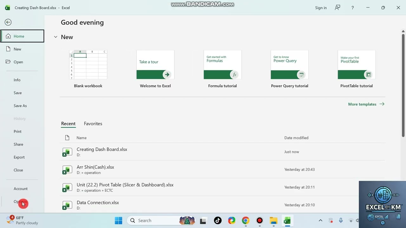Open the feedback icon in title bar
The height and width of the screenshot is (228, 406).
click(337, 8)
